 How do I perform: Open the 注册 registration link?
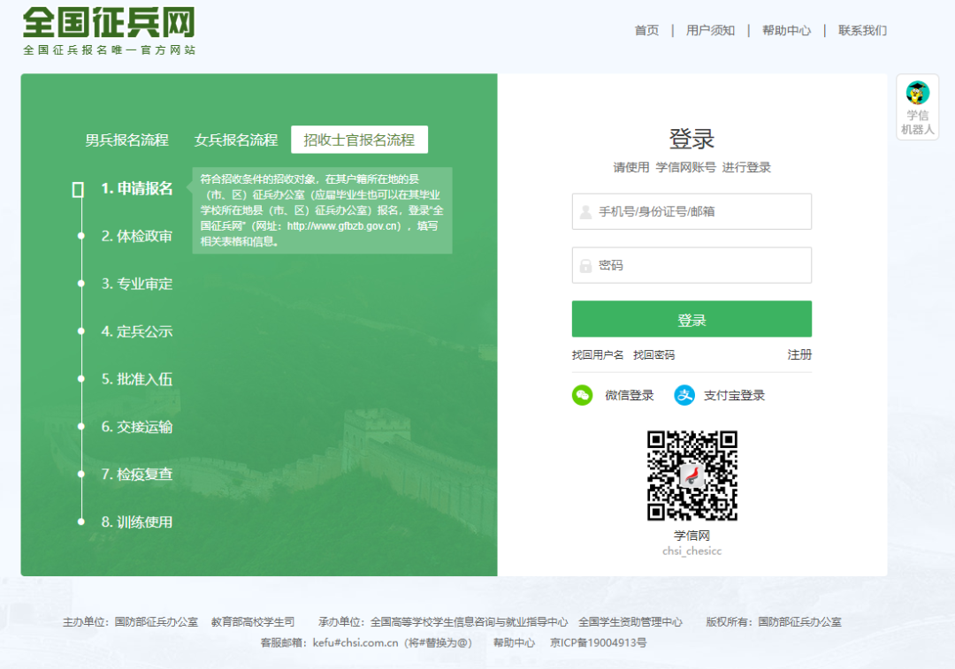tap(799, 354)
